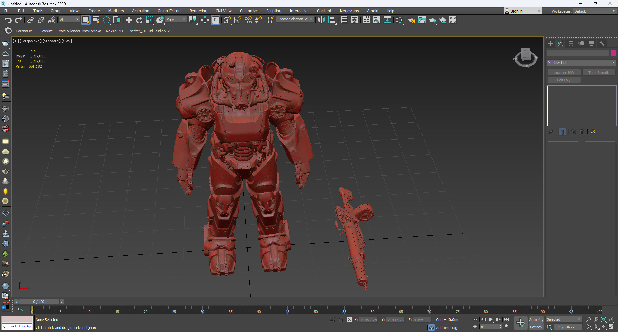The image size is (618, 332).
Task: Click the CoronaFix toolbar button
Action: [x=24, y=31]
